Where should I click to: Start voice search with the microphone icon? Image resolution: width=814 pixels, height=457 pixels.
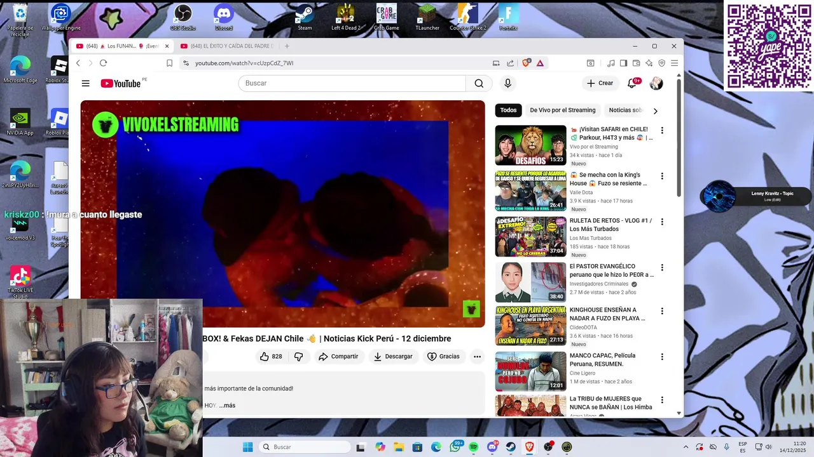tap(507, 83)
